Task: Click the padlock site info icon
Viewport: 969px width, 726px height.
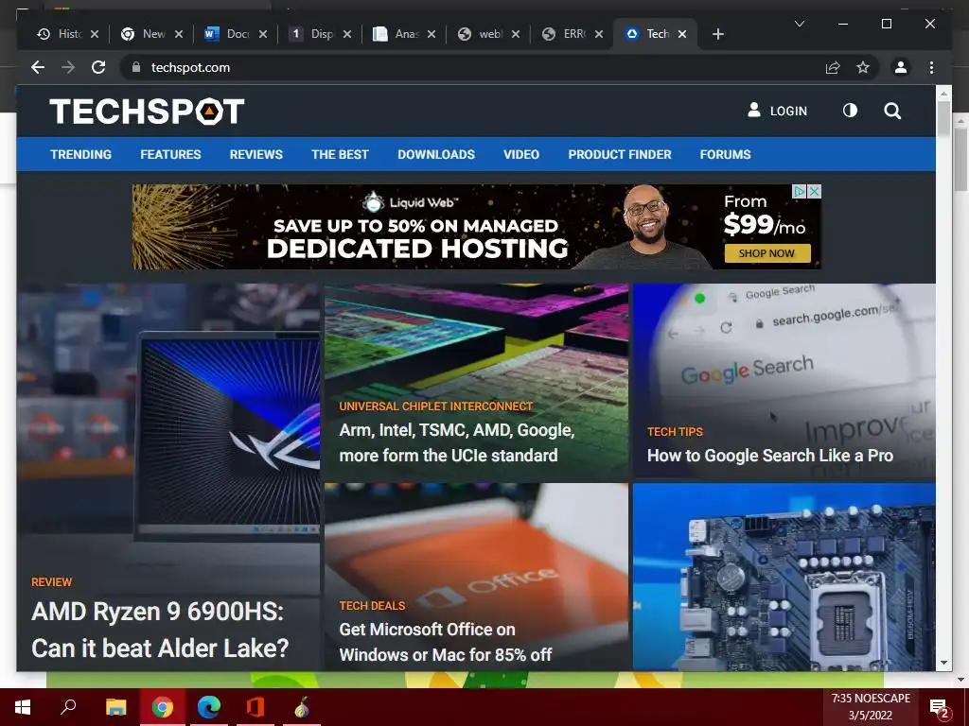Action: pyautogui.click(x=136, y=67)
